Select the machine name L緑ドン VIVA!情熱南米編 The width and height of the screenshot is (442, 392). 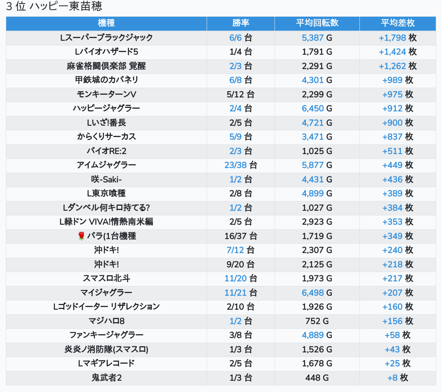click(106, 222)
